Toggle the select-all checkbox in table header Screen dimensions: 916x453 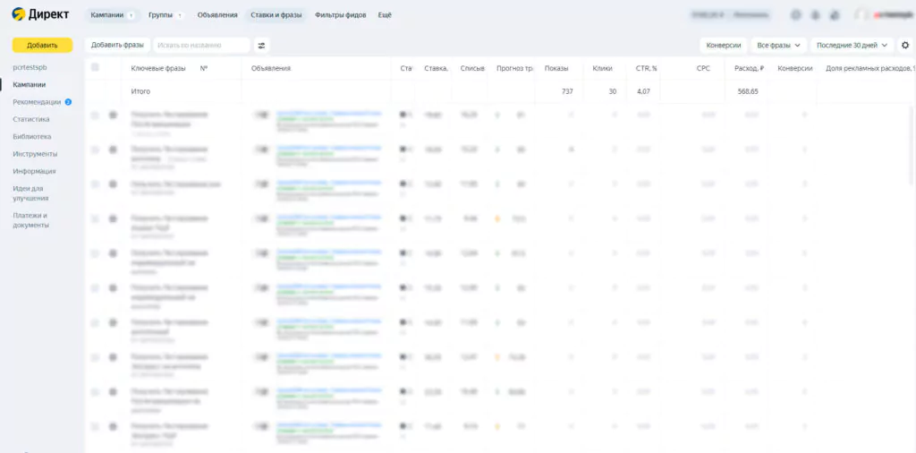96,67
